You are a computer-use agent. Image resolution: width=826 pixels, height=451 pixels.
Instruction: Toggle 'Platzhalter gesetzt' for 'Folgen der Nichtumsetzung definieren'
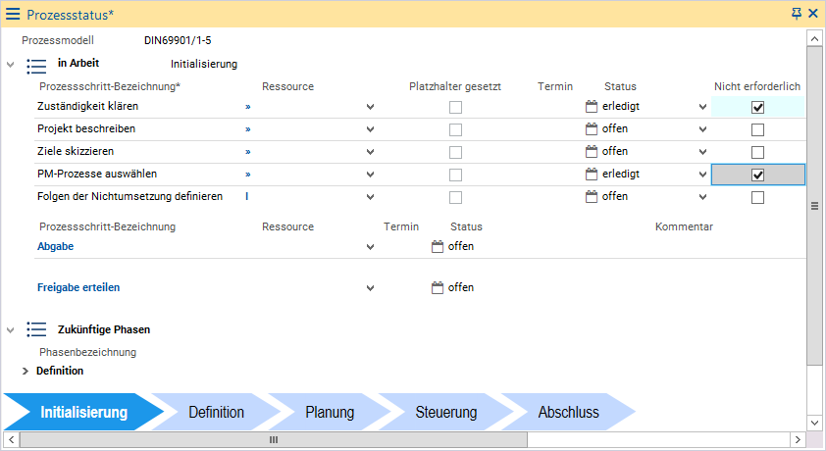455,197
